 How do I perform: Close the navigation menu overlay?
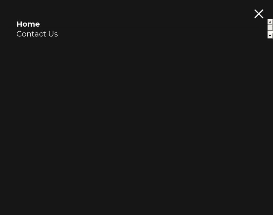259,14
